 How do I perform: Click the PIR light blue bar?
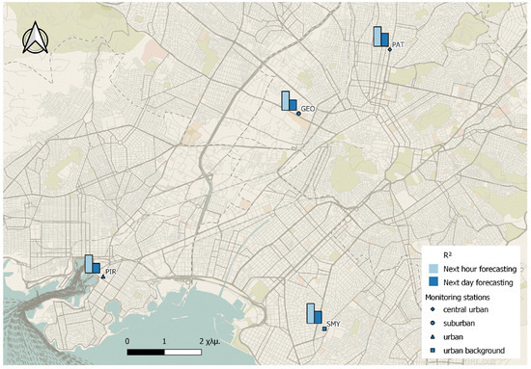(x=89, y=264)
